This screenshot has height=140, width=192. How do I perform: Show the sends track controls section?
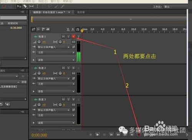point(43,29)
